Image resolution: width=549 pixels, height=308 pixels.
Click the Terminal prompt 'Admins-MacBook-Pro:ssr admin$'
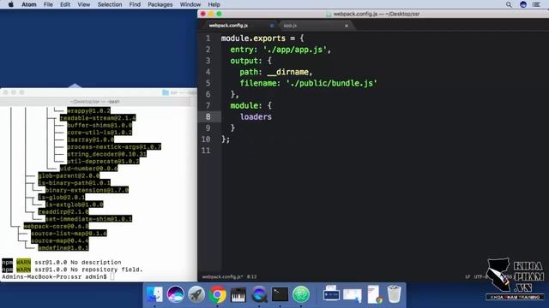pyautogui.click(x=54, y=276)
